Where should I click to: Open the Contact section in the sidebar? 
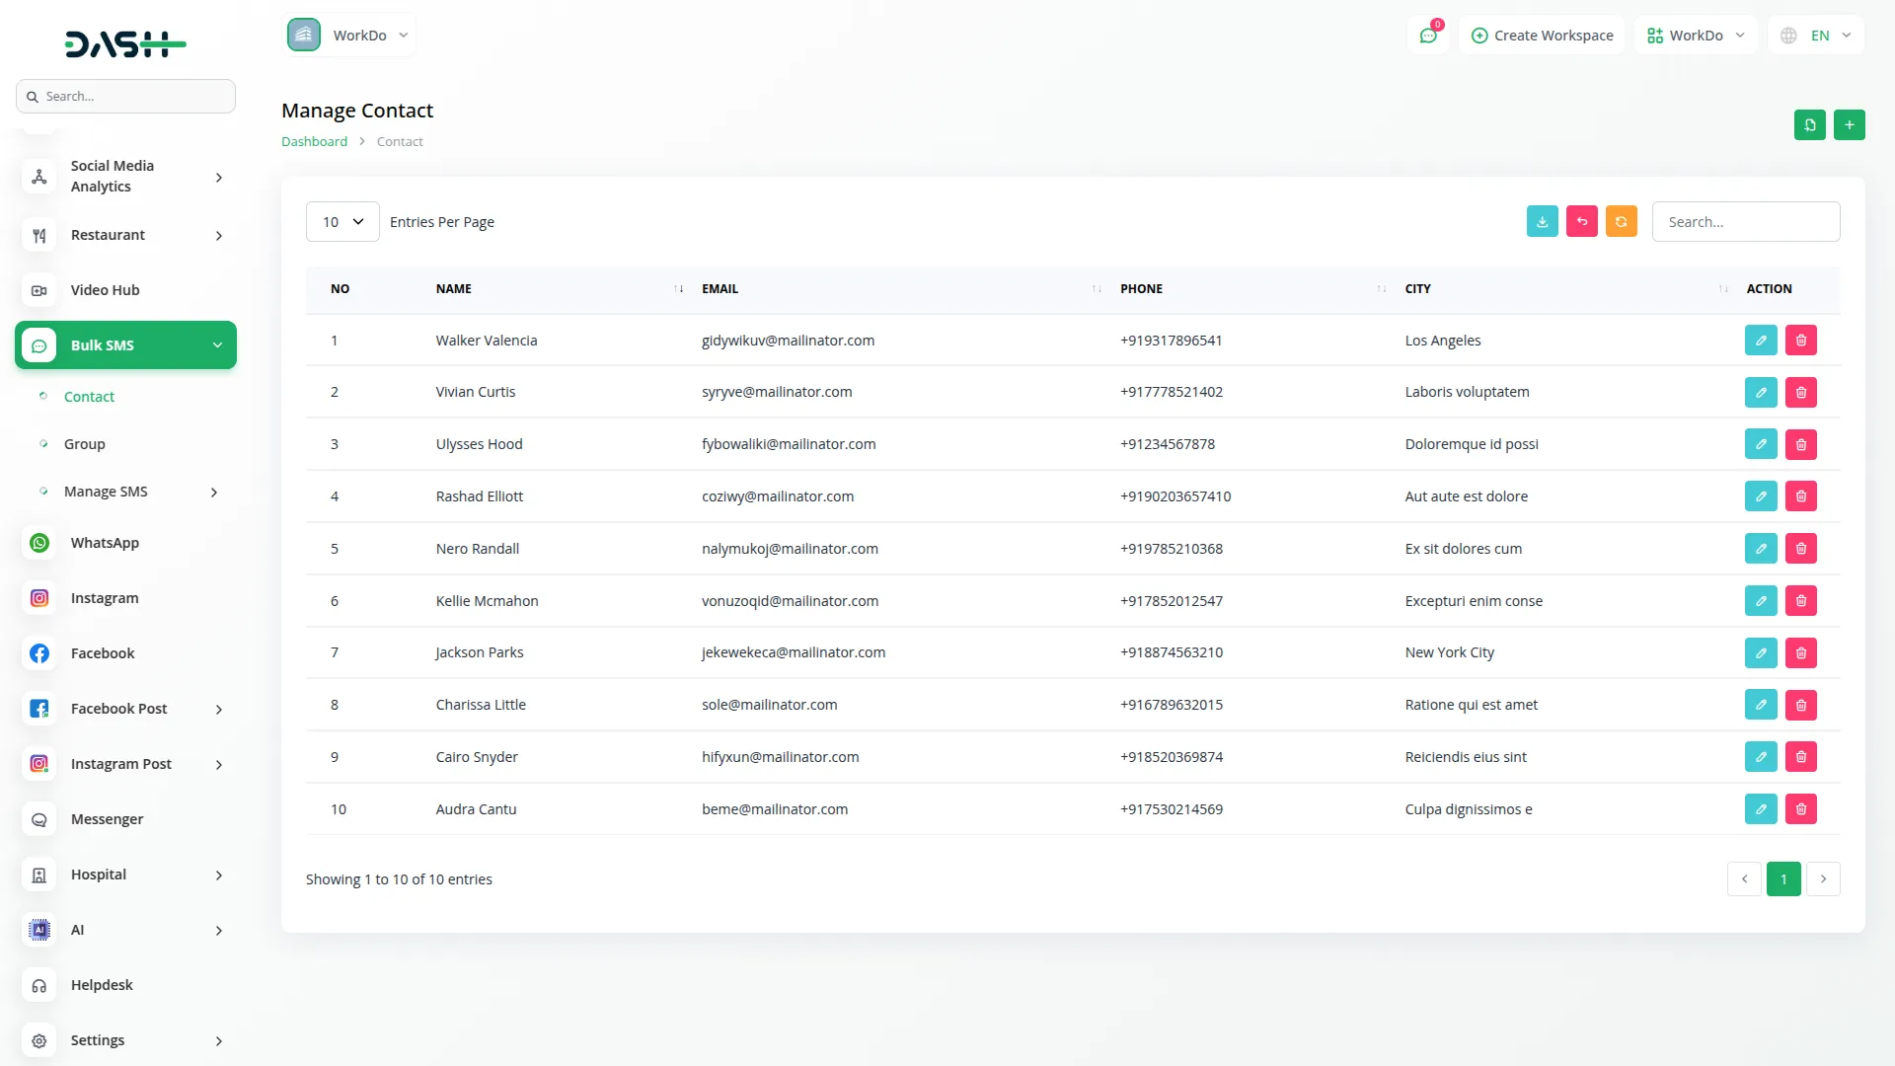tap(90, 396)
